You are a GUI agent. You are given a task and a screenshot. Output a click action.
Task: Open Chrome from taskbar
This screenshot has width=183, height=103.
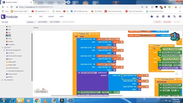(37, 100)
